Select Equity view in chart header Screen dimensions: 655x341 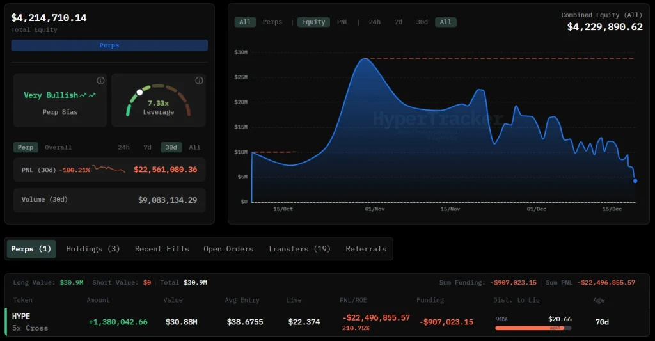point(313,22)
